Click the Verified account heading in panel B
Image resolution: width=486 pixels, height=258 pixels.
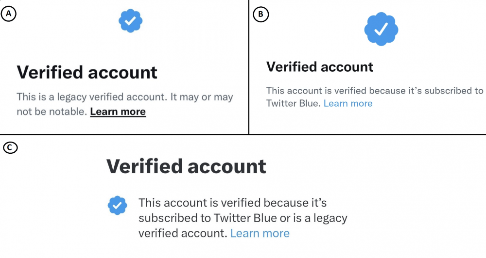pos(320,67)
